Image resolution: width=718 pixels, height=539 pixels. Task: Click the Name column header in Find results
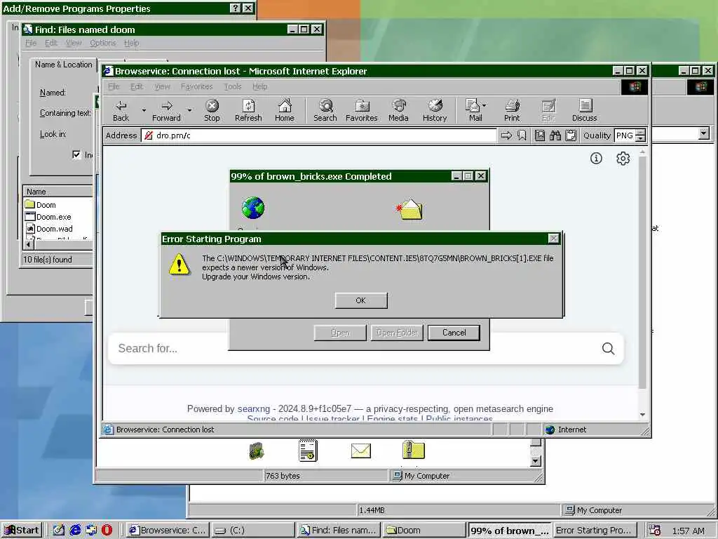57,192
